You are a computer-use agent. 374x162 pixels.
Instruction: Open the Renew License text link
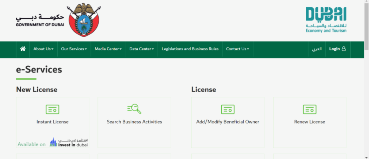click(309, 122)
